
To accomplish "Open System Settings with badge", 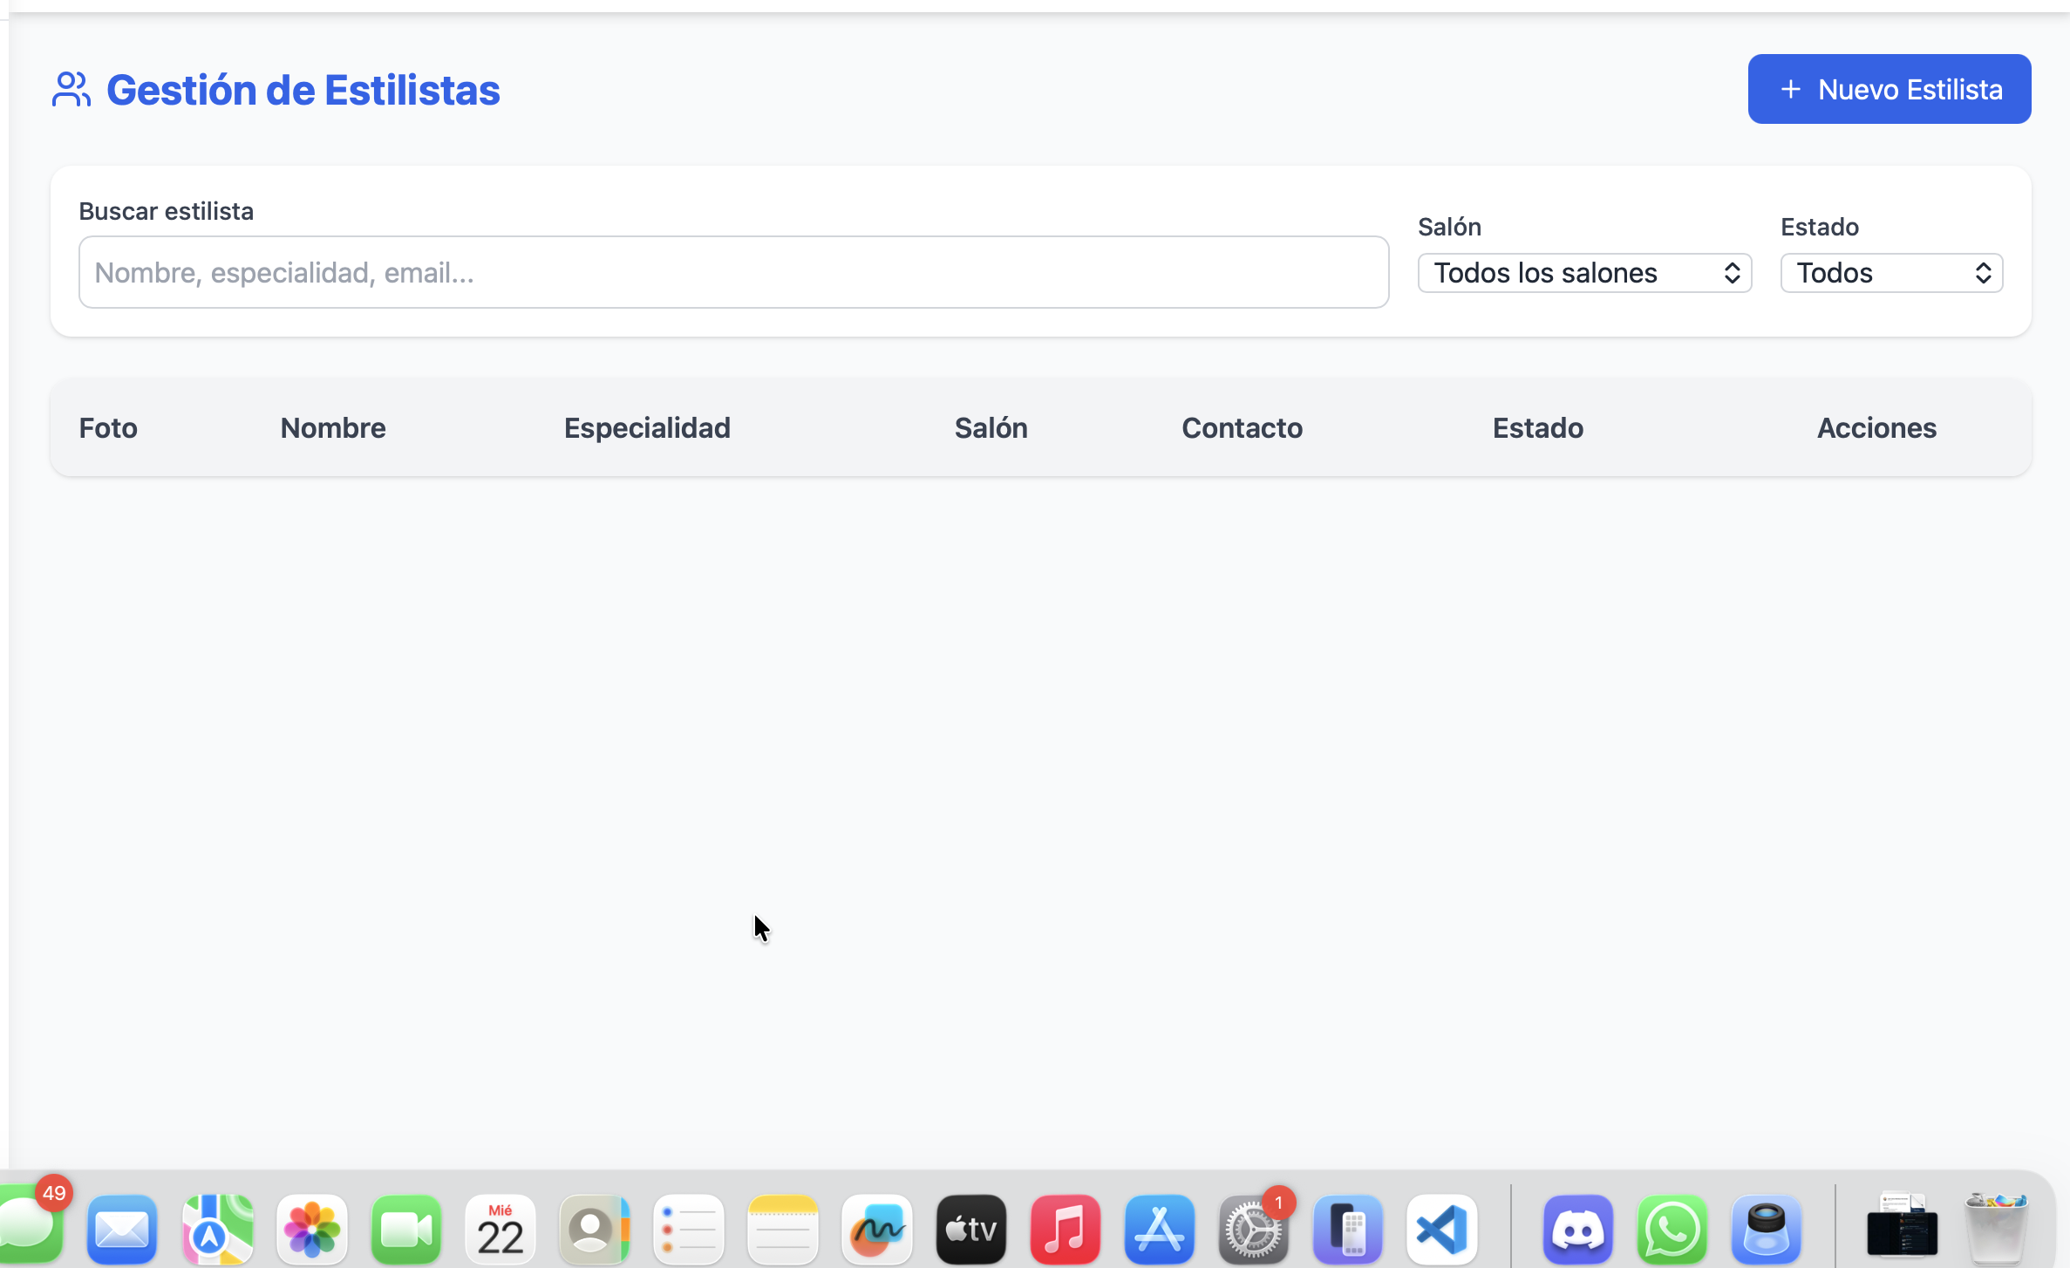I will pyautogui.click(x=1253, y=1230).
